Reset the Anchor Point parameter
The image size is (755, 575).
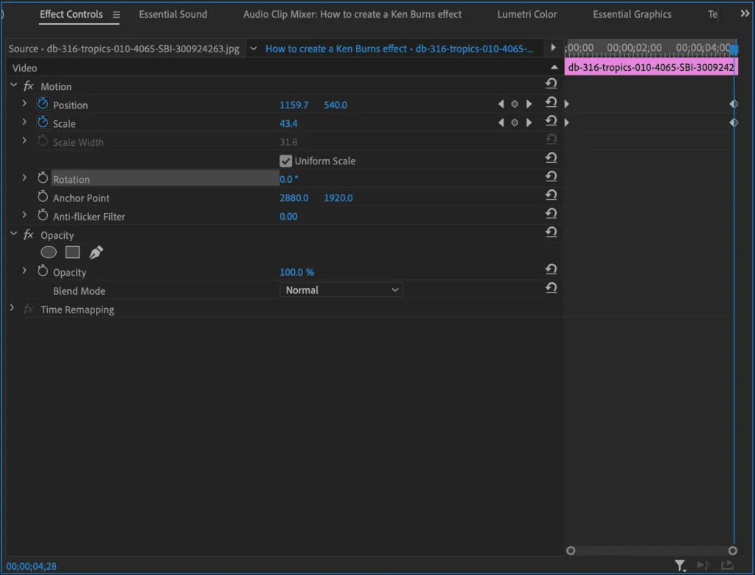551,195
